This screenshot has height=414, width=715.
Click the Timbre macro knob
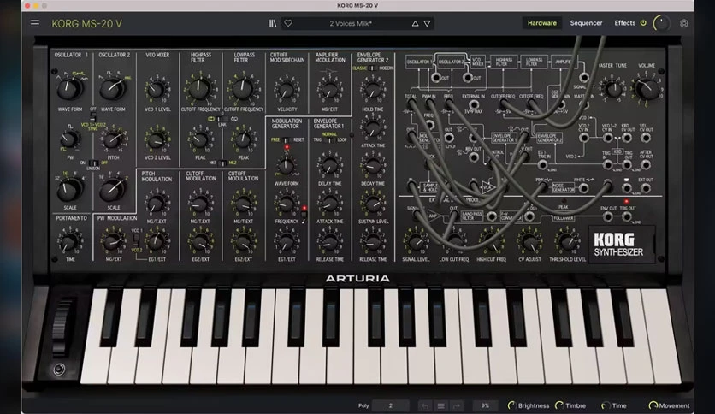(x=559, y=405)
